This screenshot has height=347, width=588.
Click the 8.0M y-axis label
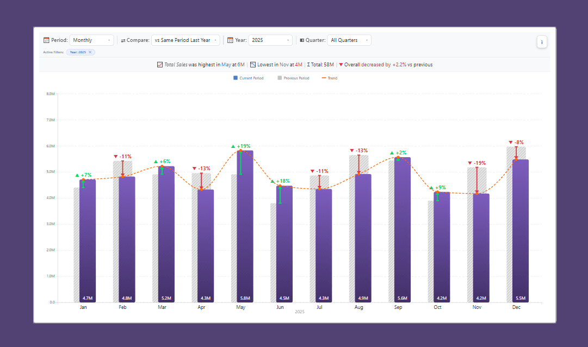(51, 94)
